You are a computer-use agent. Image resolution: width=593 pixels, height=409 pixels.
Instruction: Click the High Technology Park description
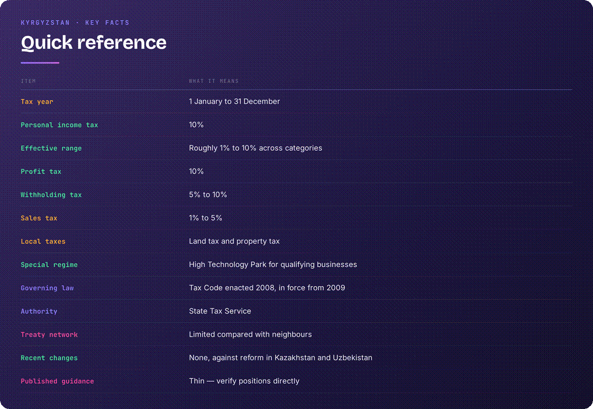(273, 264)
